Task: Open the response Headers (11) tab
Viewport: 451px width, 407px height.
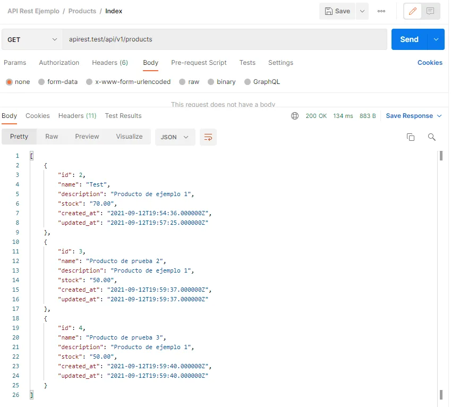Action: coord(78,116)
